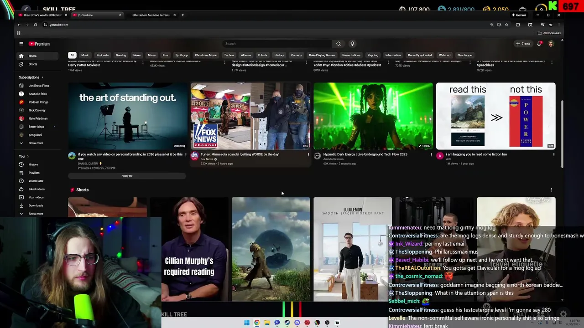Click the YouTube search field
The height and width of the screenshot is (328, 584).
coord(277,44)
